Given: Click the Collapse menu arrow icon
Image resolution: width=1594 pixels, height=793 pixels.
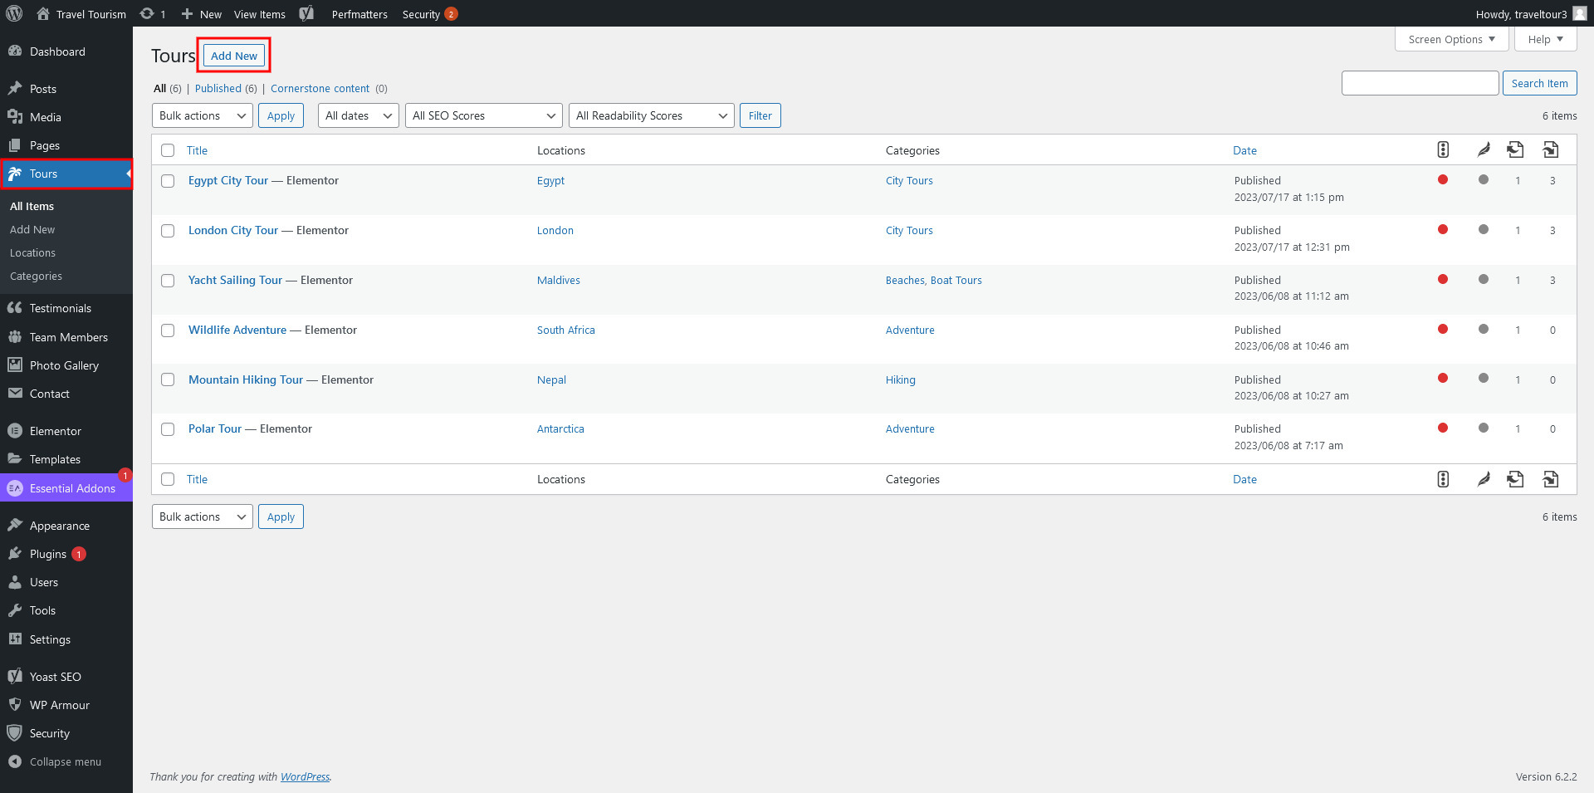Looking at the screenshot, I should tap(14, 761).
